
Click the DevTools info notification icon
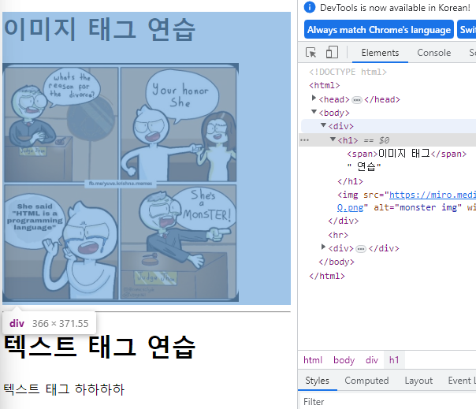coord(310,7)
